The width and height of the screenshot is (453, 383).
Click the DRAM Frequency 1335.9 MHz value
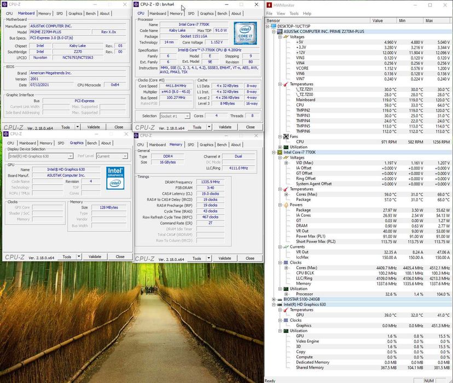click(210, 182)
